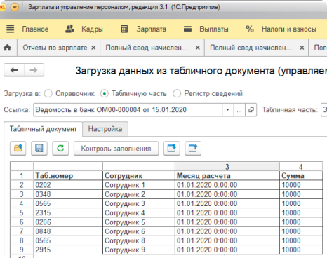This screenshot has width=327, height=258.
Task: Click the Зарплата calculator icon
Action: point(124,29)
